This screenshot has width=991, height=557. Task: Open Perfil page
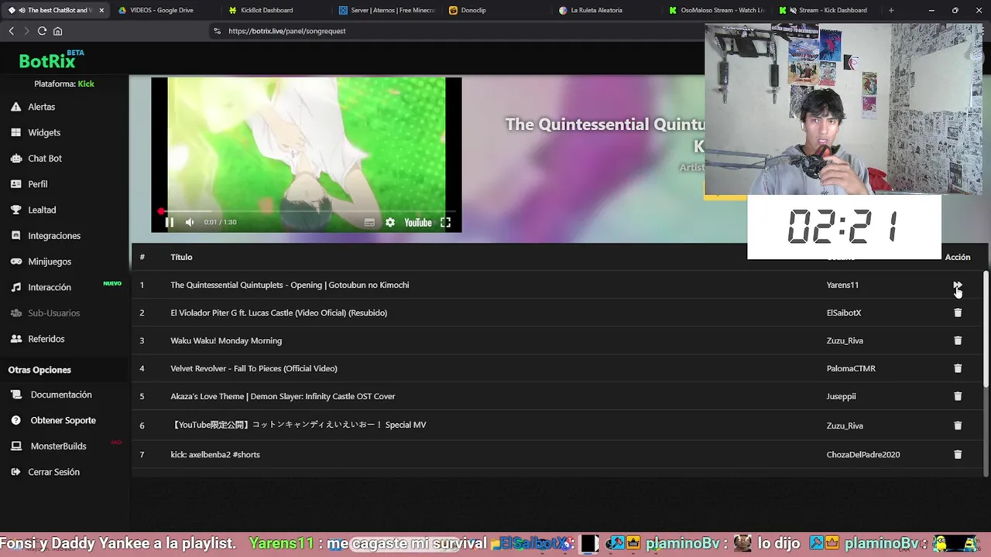38,184
